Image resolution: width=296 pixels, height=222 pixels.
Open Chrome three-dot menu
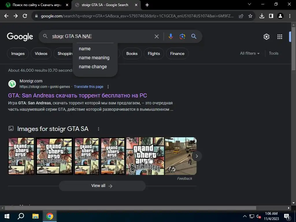point(290,16)
